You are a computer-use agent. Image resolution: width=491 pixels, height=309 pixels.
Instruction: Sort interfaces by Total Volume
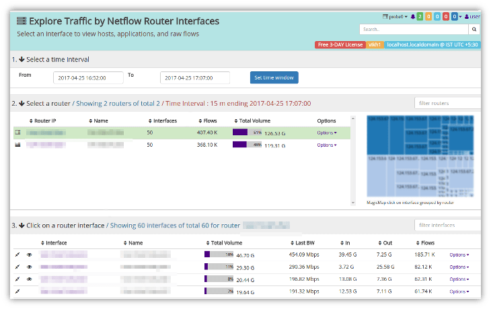pyautogui.click(x=224, y=243)
